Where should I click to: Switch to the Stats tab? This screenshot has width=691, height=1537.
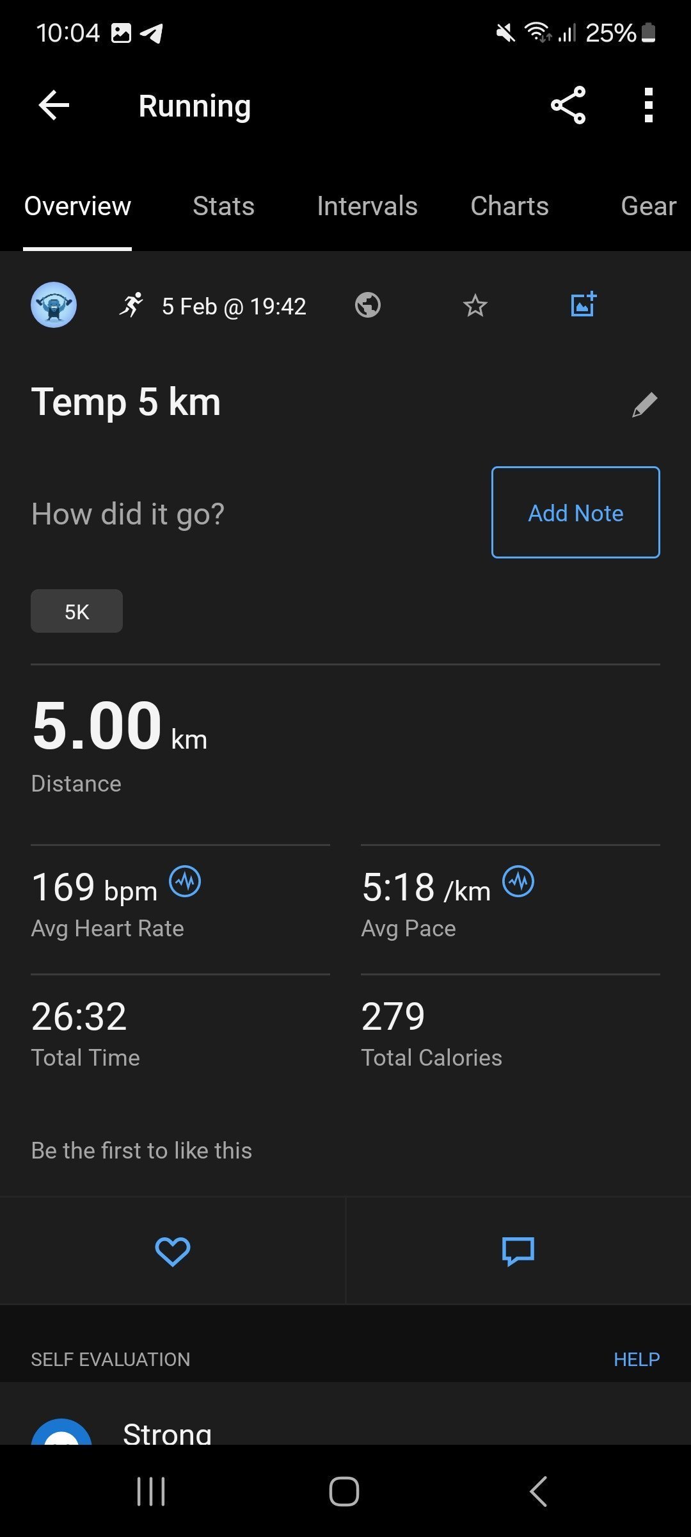[x=223, y=206]
